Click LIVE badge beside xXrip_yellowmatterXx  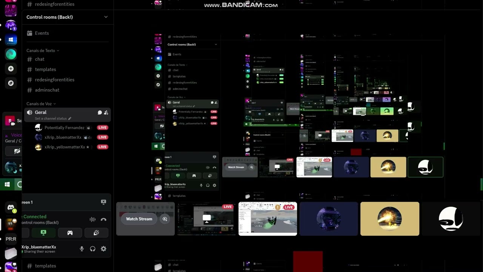103,147
